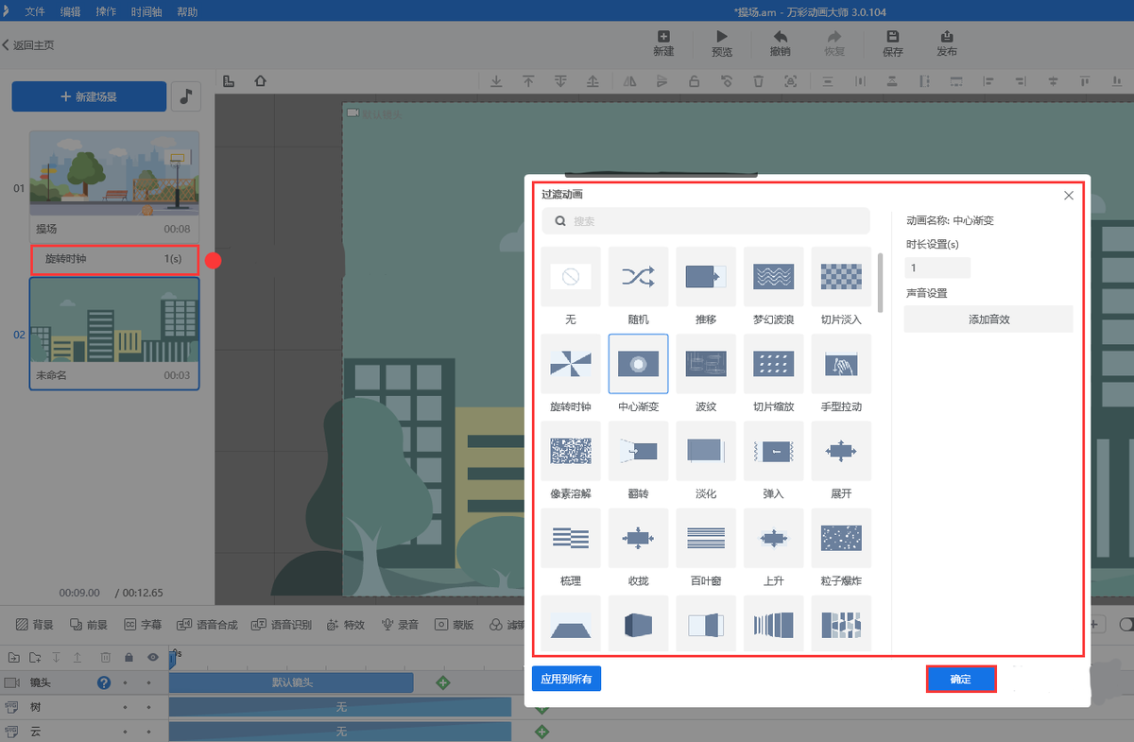Choose the 梦幻波浪 transition effect
This screenshot has height=742, width=1134.
pyautogui.click(x=773, y=277)
